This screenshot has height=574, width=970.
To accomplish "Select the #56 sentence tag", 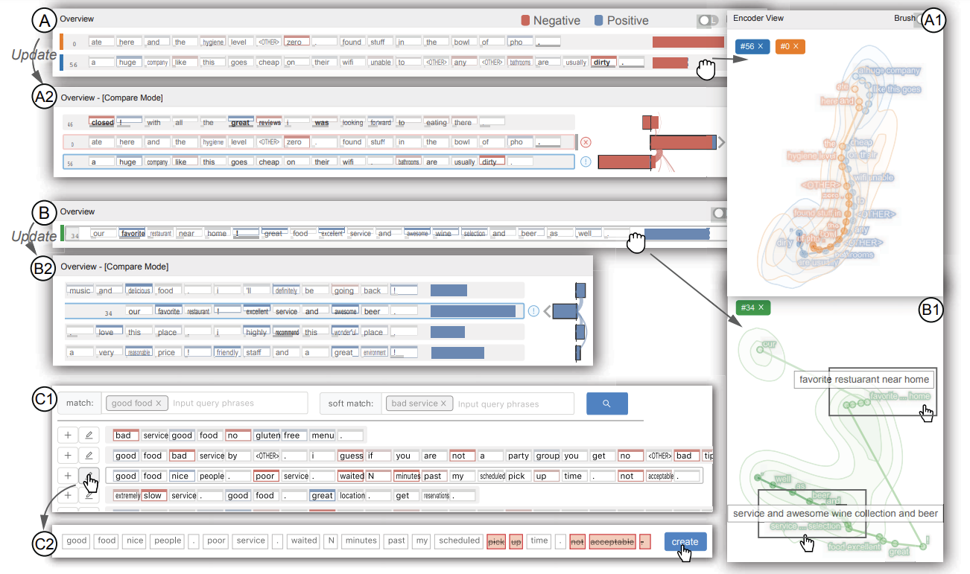I will pyautogui.click(x=752, y=46).
